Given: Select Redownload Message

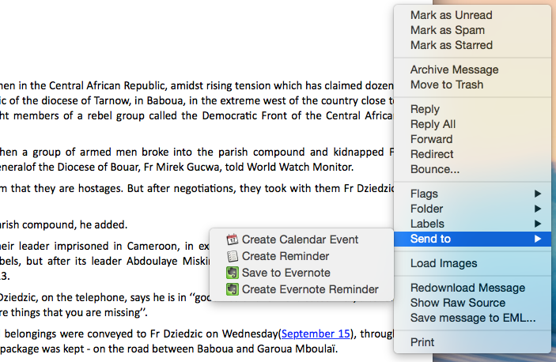Looking at the screenshot, I should (x=472, y=288).
